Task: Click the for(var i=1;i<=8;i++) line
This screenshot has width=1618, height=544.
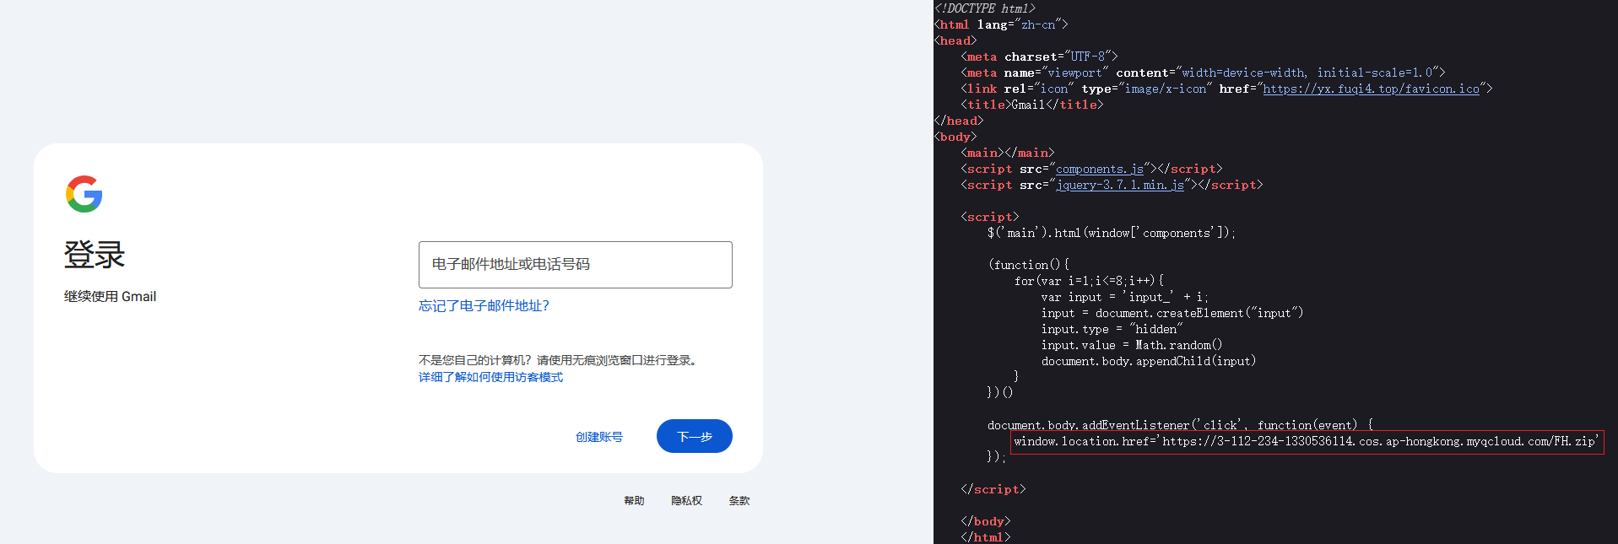Action: [x=1089, y=281]
